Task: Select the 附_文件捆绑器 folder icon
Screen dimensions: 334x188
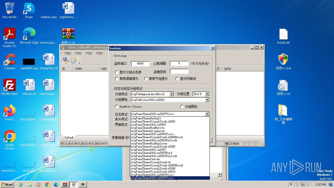Action: coord(283,114)
